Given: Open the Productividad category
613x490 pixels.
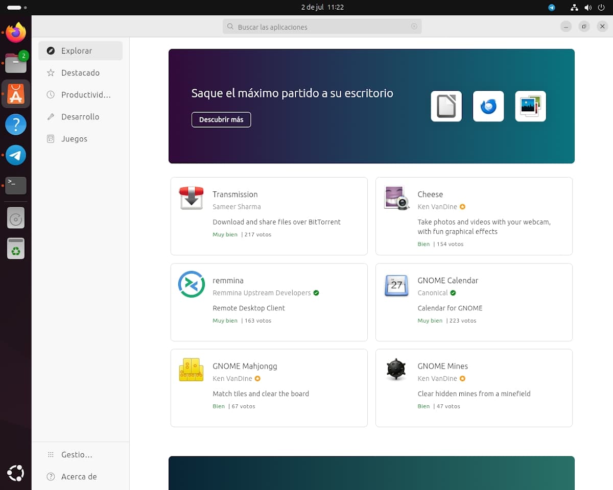Looking at the screenshot, I should pos(80,94).
